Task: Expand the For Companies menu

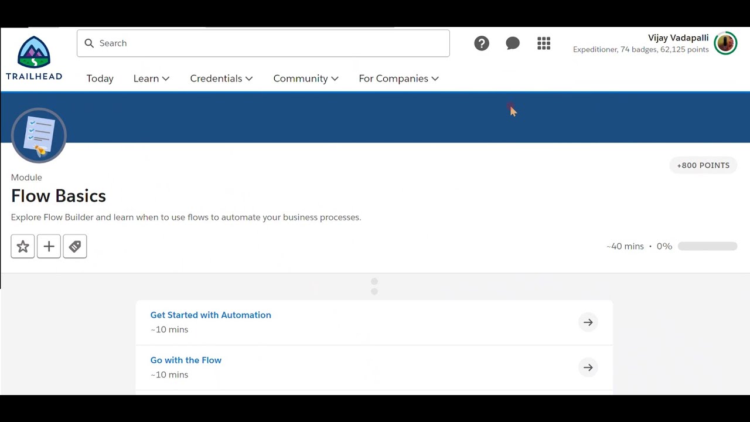Action: (x=399, y=79)
